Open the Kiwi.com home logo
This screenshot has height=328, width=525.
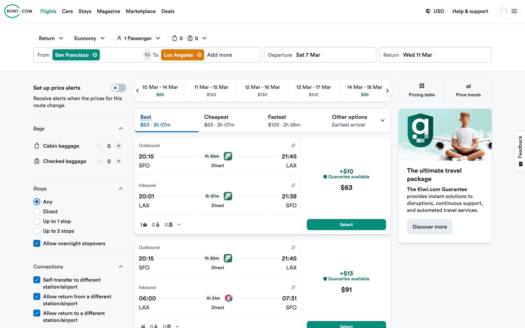[18, 11]
